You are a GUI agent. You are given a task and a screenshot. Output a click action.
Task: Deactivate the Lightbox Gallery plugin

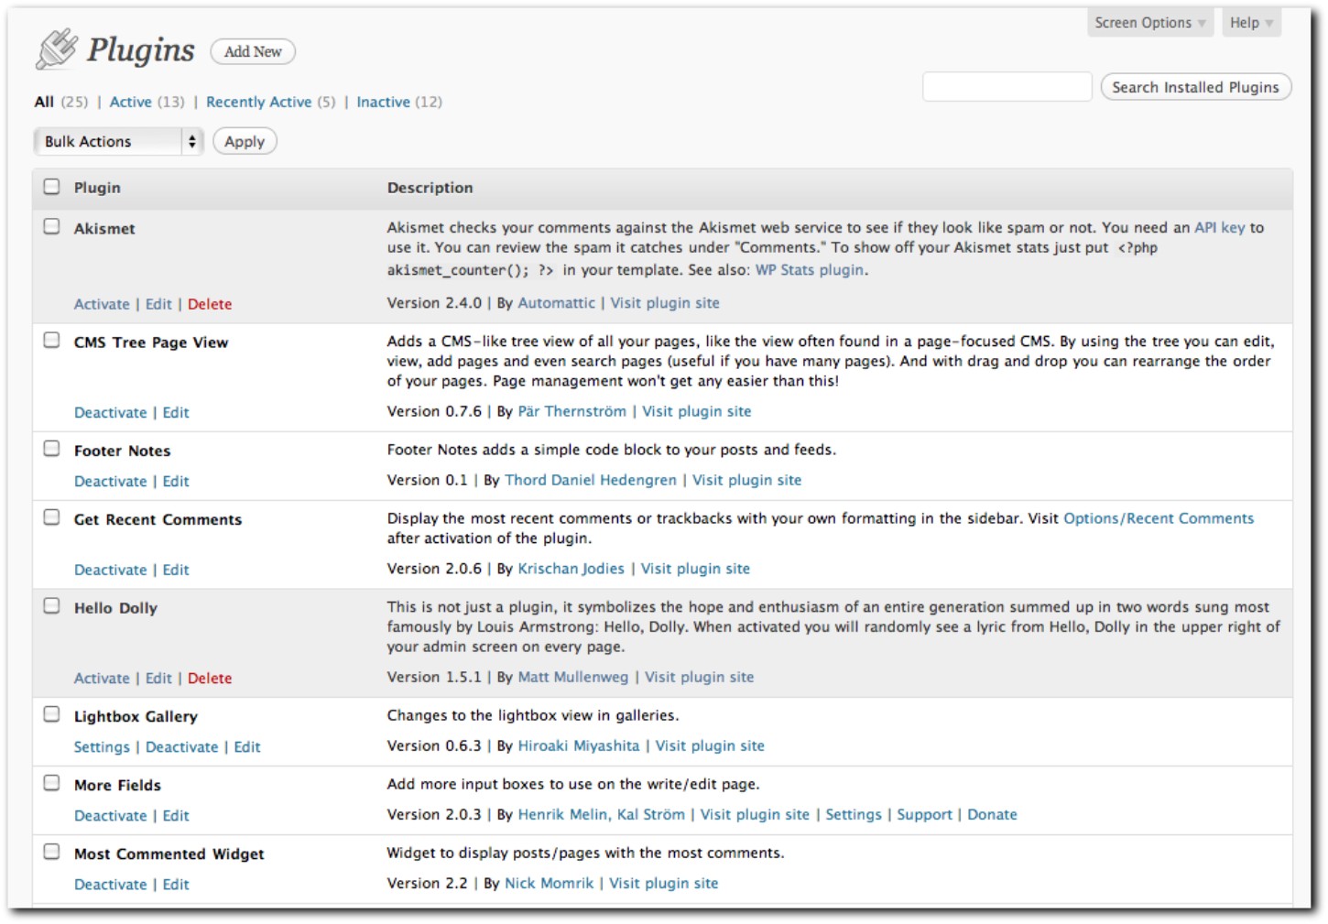coord(181,747)
